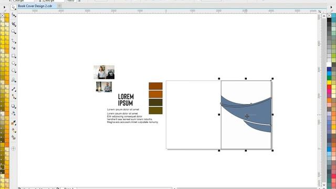Screen dimensions: 336x189
Task: Open the toolbox Quick Customize plus button
Action: [x=14, y=149]
